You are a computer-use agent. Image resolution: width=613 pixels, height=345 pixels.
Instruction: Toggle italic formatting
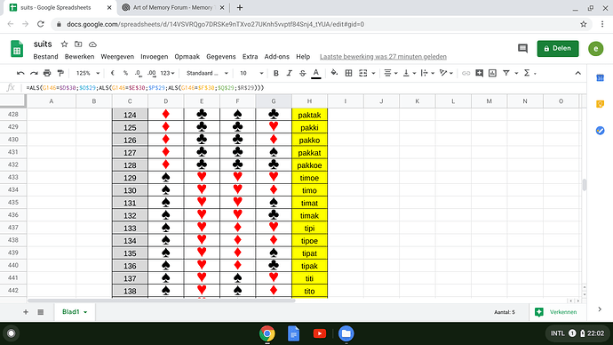click(290, 73)
